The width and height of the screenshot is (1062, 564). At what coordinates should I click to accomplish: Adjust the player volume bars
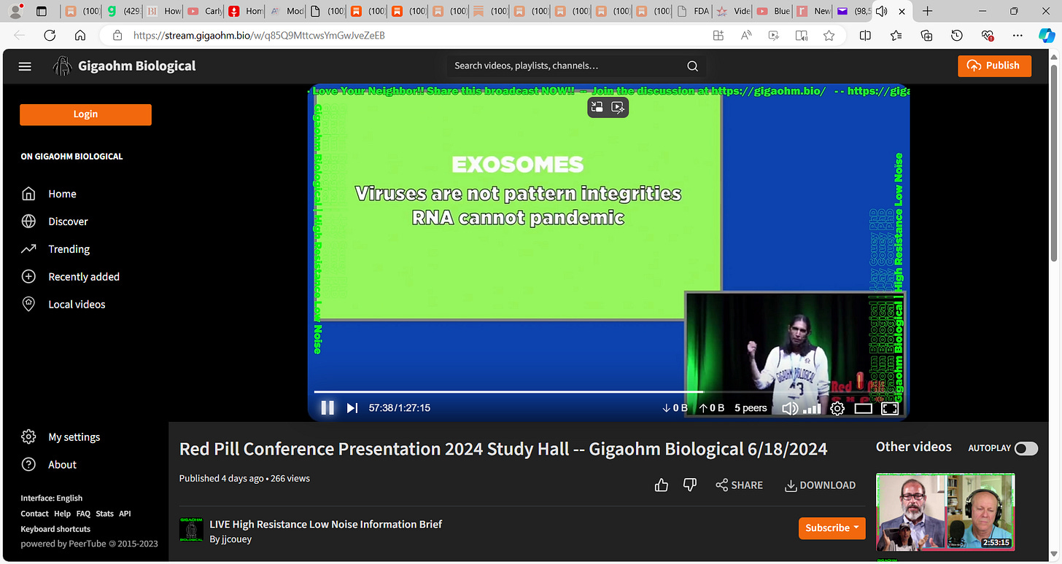pos(812,409)
